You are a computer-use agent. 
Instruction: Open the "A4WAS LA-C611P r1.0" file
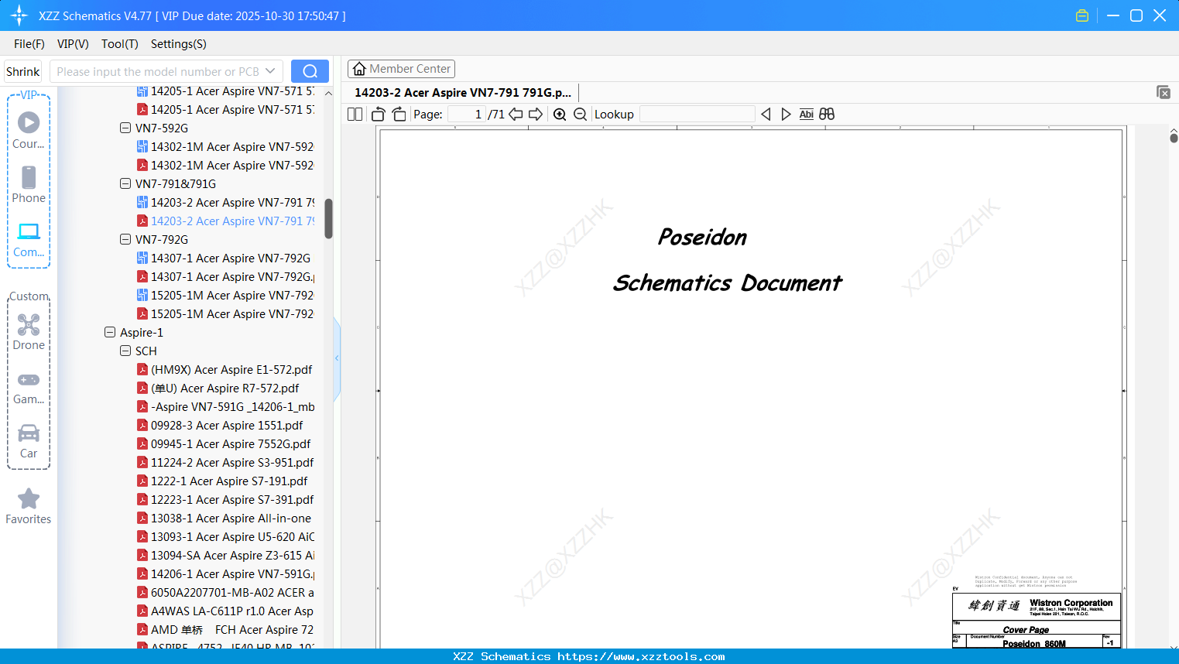tap(225, 611)
